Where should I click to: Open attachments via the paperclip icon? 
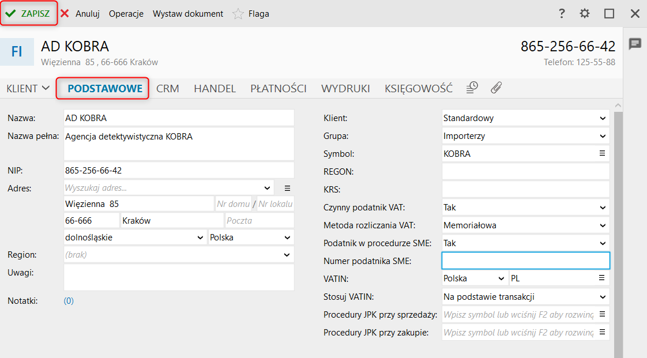point(496,88)
